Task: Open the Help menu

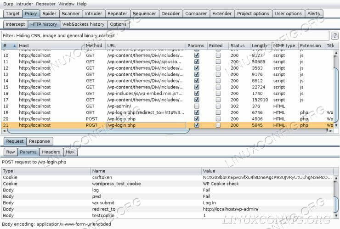Action: 82,4
